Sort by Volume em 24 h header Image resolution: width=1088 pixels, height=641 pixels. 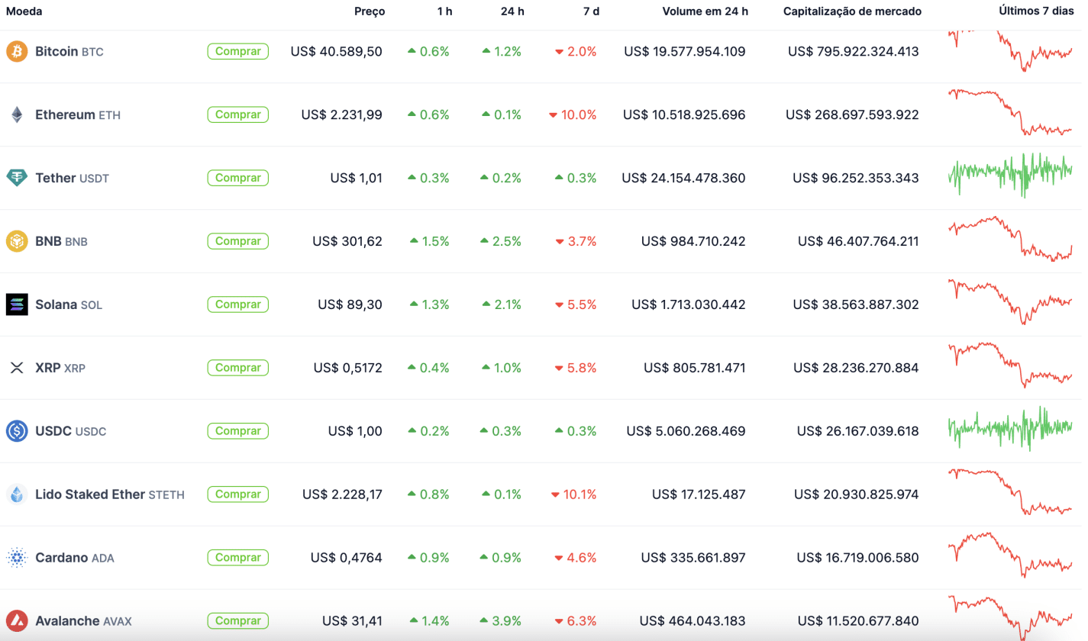(x=705, y=11)
